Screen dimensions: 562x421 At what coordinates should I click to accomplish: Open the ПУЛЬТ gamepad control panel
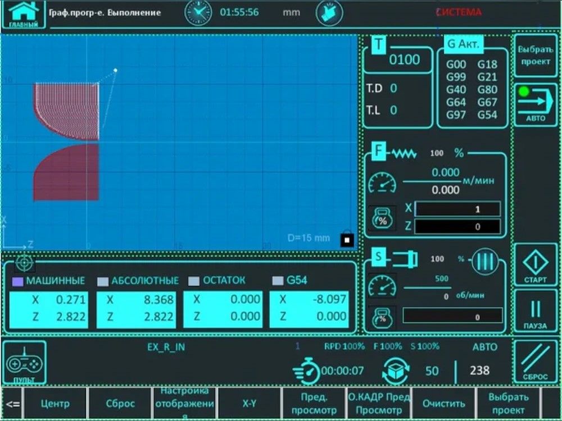pos(24,364)
